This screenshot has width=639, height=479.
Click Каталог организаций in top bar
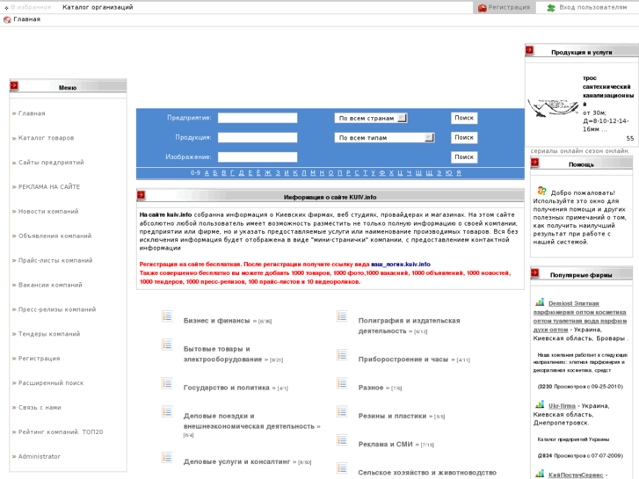click(x=98, y=7)
